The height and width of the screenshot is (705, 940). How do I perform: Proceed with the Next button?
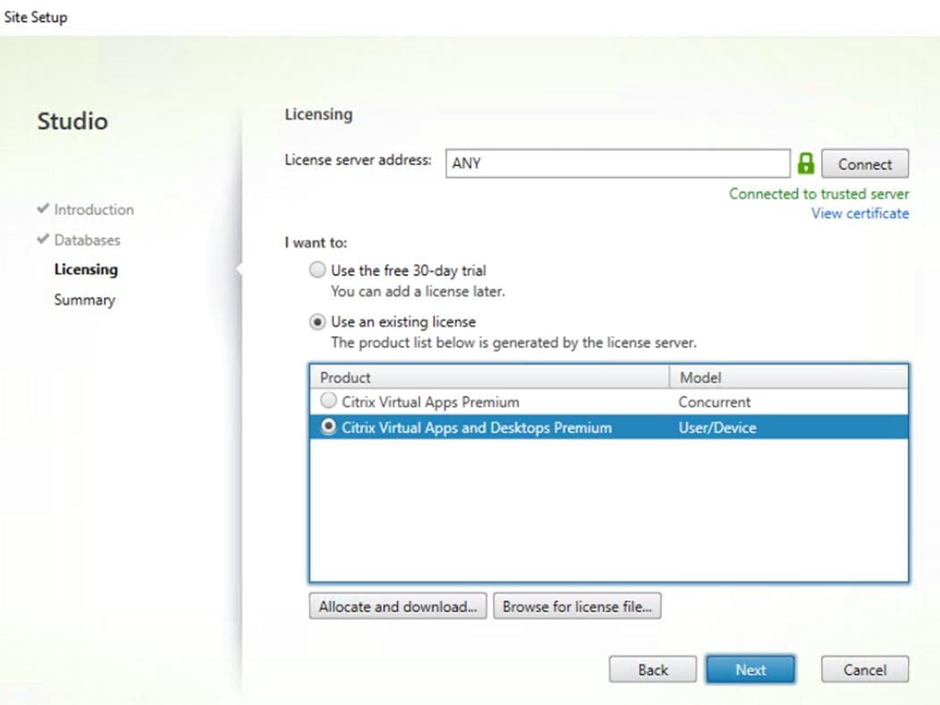pyautogui.click(x=750, y=669)
